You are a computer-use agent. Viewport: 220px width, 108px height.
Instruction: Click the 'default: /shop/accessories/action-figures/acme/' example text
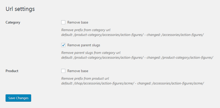point(98,83)
